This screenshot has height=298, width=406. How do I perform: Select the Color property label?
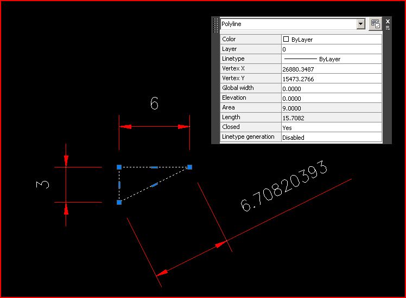tap(229, 39)
